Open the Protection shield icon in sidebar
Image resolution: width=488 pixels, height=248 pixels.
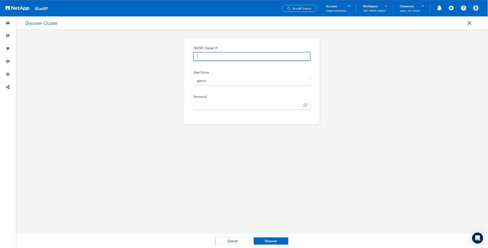pyautogui.click(x=8, y=49)
